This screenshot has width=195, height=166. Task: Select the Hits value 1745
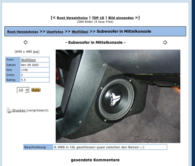pyautogui.click(x=24, y=70)
